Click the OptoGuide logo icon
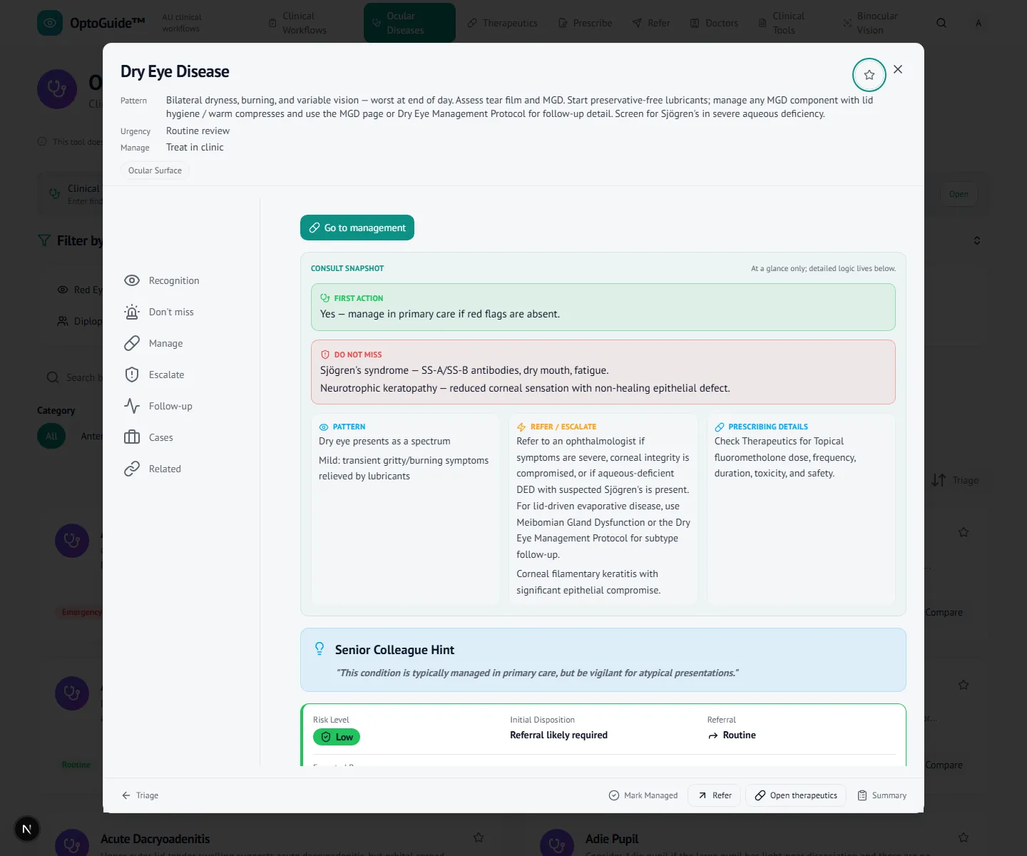Viewport: 1027px width, 856px height. tap(50, 23)
